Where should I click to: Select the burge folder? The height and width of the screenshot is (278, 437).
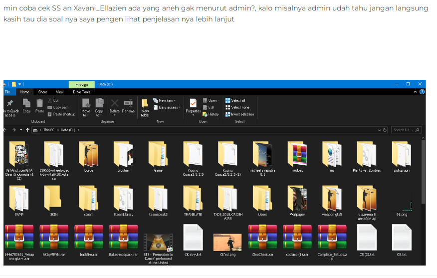coord(89,156)
